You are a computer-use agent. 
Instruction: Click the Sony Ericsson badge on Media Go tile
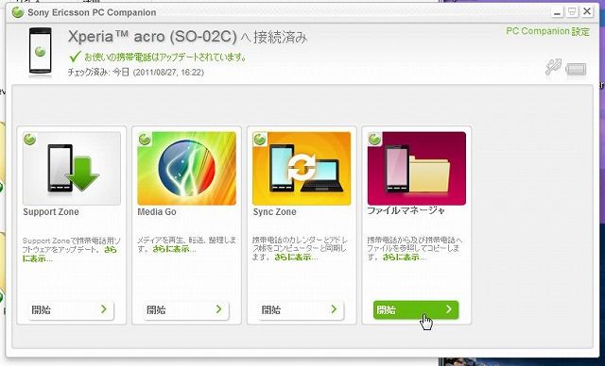pos(145,139)
